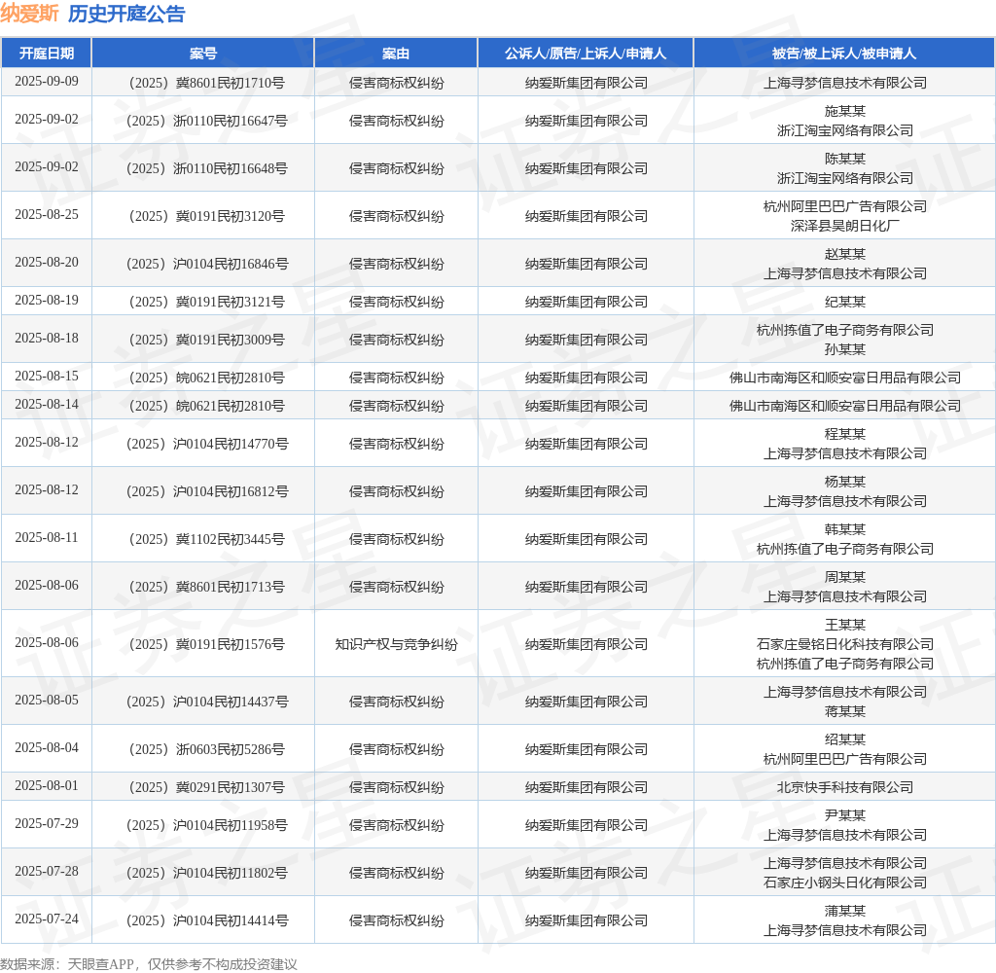Click the 数据来源 天眼查APP footer note
Screen dimensions: 996x973
pyautogui.click(x=149, y=964)
